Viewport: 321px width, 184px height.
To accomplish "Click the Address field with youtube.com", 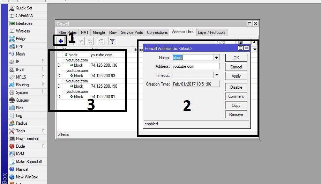I will 196,66.
